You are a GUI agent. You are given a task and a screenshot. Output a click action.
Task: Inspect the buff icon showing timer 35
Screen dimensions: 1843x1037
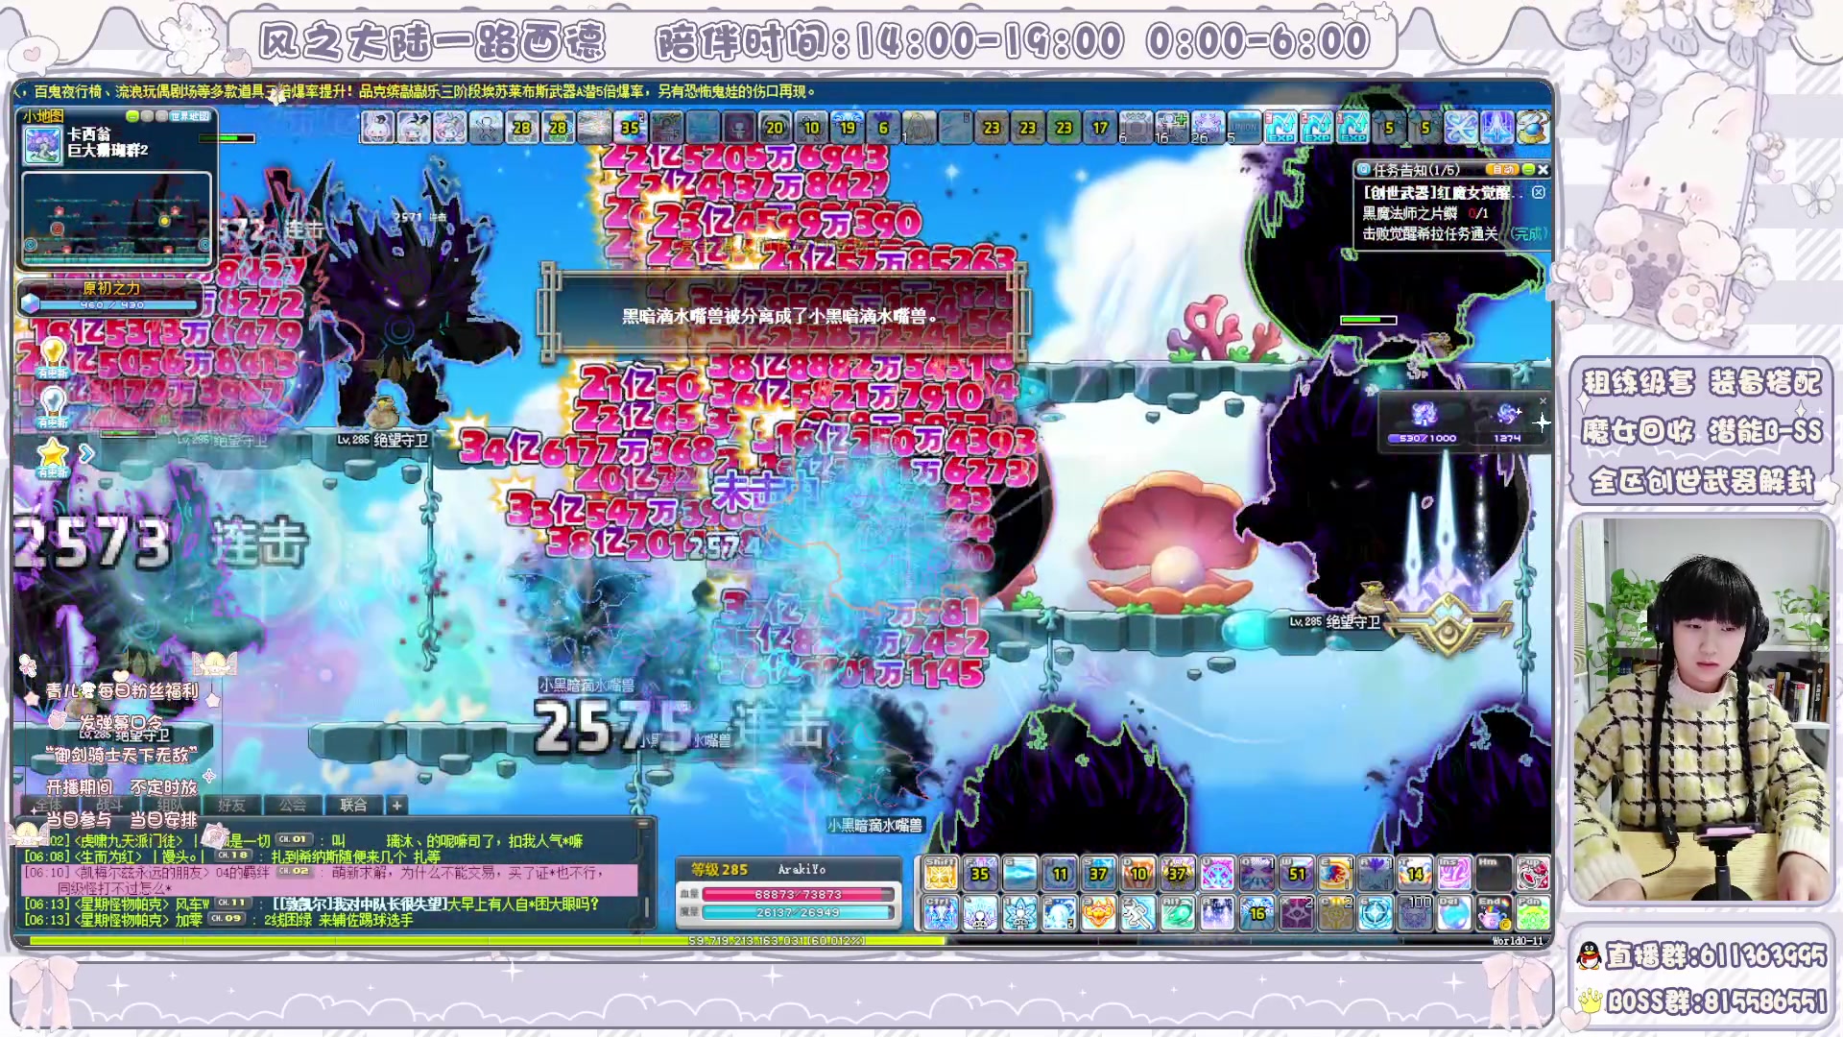[630, 127]
